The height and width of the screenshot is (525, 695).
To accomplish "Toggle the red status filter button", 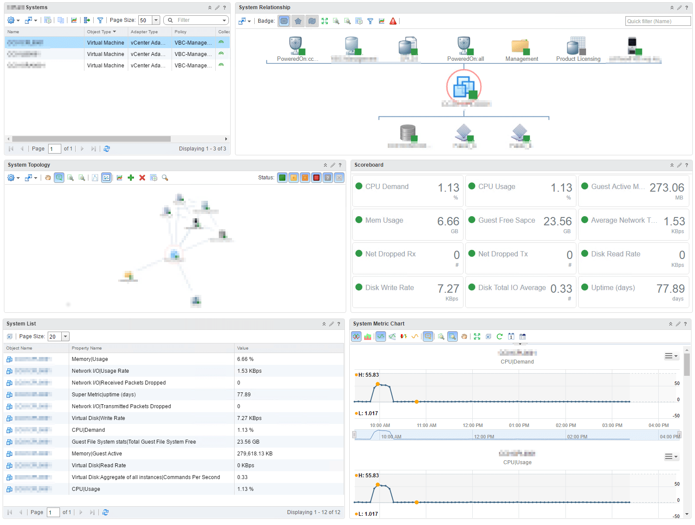I will pos(316,178).
